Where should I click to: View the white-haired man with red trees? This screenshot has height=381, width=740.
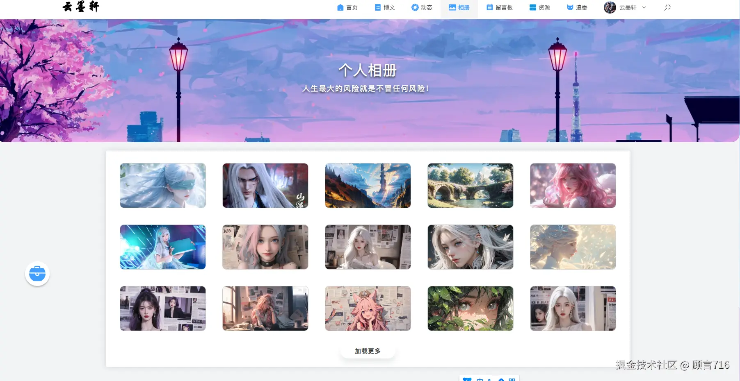click(x=265, y=186)
